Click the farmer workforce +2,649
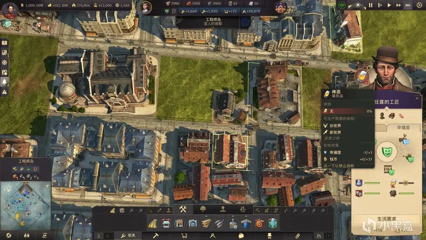 (189, 11)
